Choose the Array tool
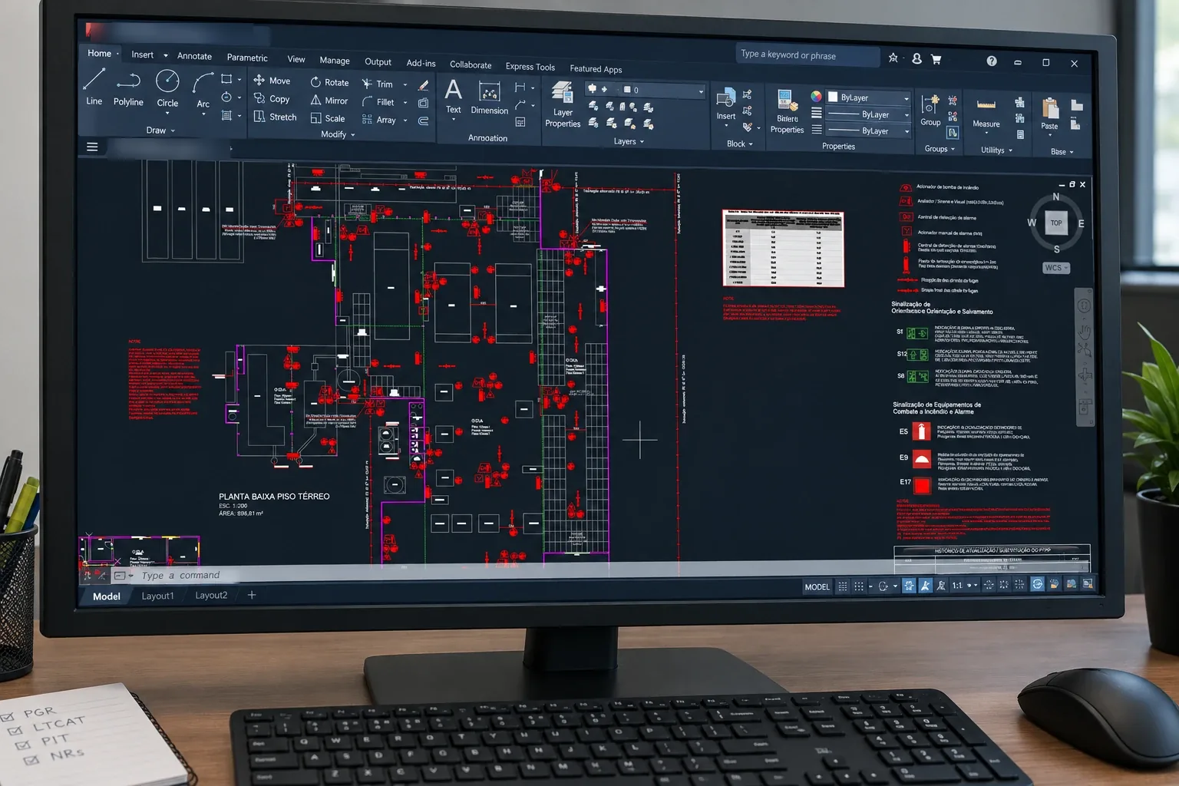Viewport: 1179px width, 786px height. tap(379, 120)
